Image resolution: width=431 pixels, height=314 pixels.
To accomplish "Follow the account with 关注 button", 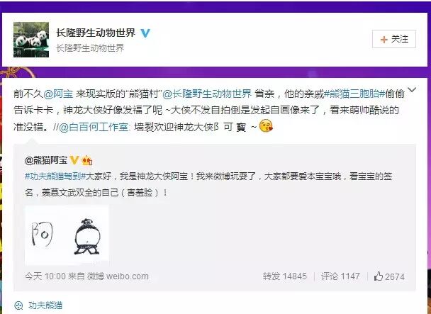I will point(394,39).
